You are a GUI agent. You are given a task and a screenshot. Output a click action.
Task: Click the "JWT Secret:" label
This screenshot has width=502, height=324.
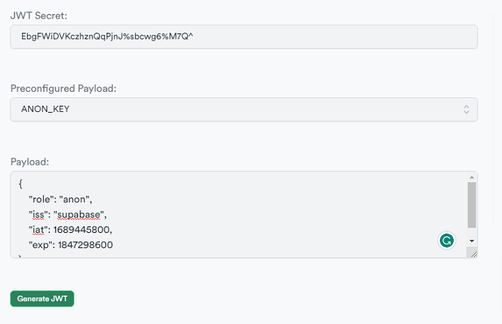[39, 15]
